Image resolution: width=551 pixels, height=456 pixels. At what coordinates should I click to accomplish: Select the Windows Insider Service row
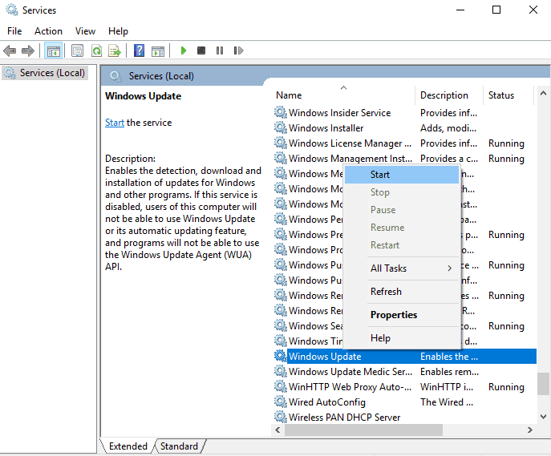coord(404,113)
